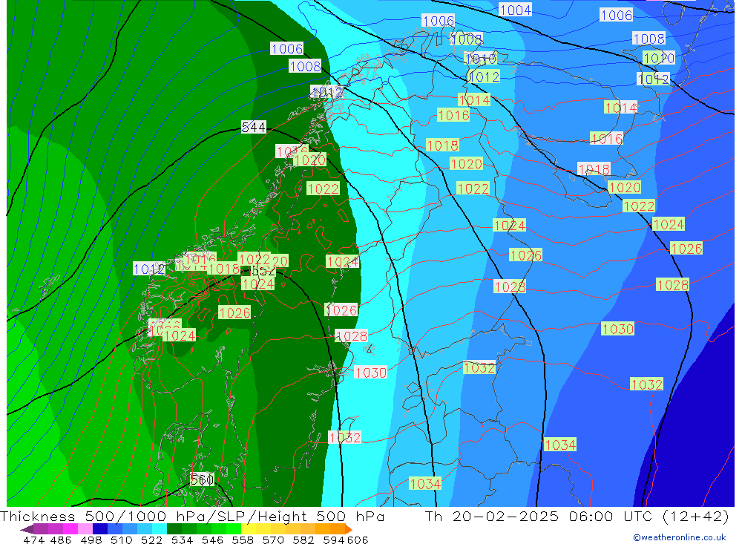Click the legend value '498'
Screen dimensions: 742x544
coord(91,540)
